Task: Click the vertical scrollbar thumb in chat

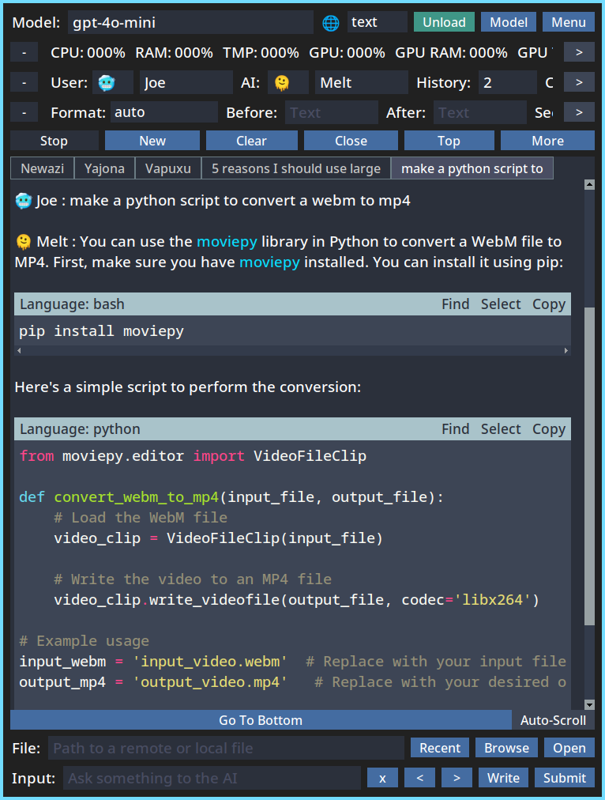Action: pos(590,466)
